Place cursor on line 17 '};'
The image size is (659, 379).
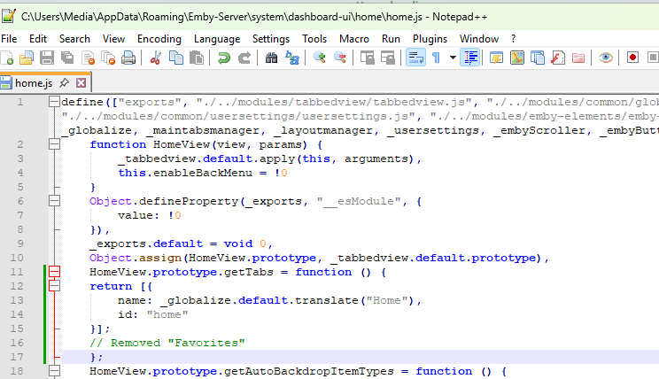[x=97, y=357]
